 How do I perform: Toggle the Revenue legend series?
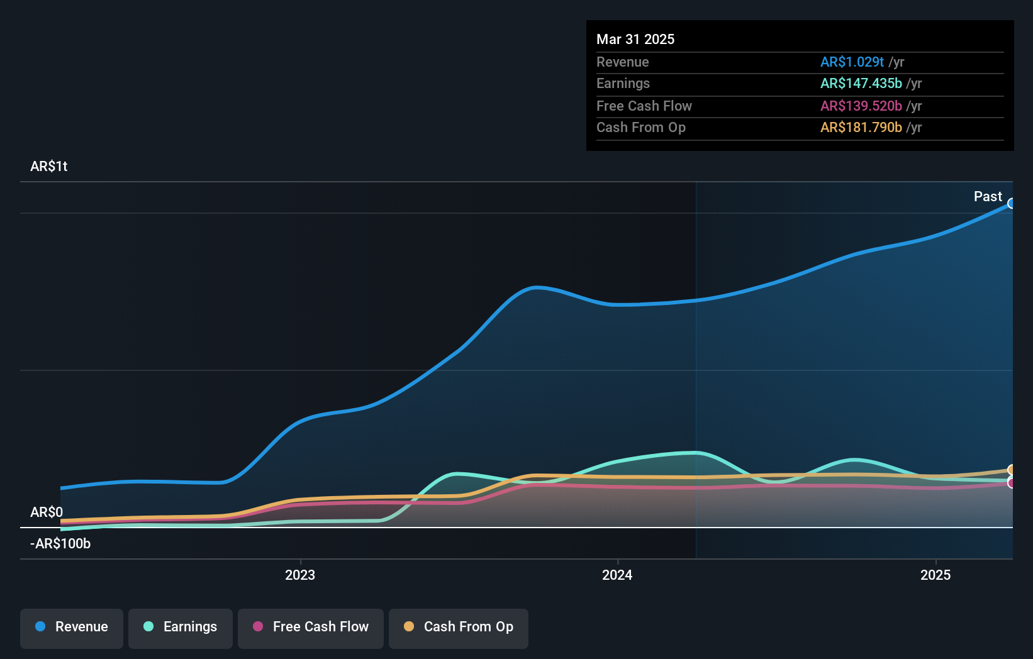click(x=72, y=628)
